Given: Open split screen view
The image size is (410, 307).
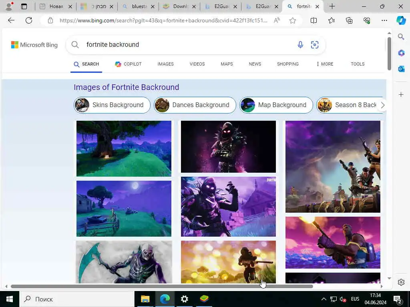Looking at the screenshot, I should pyautogui.click(x=314, y=20).
